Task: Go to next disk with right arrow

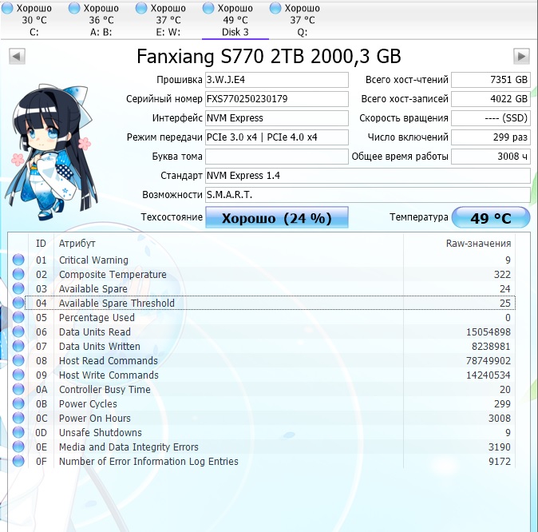Action: pos(521,57)
